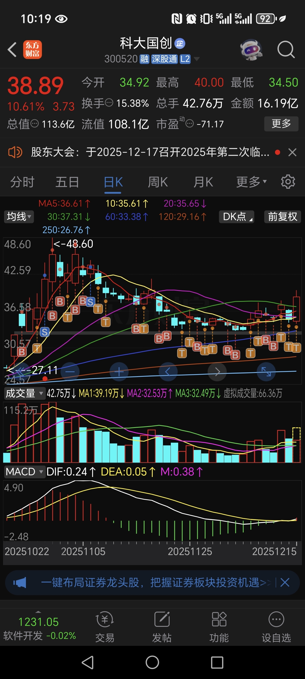Open the DK点 selector
This screenshot has height=679, width=305.
pyautogui.click(x=237, y=217)
